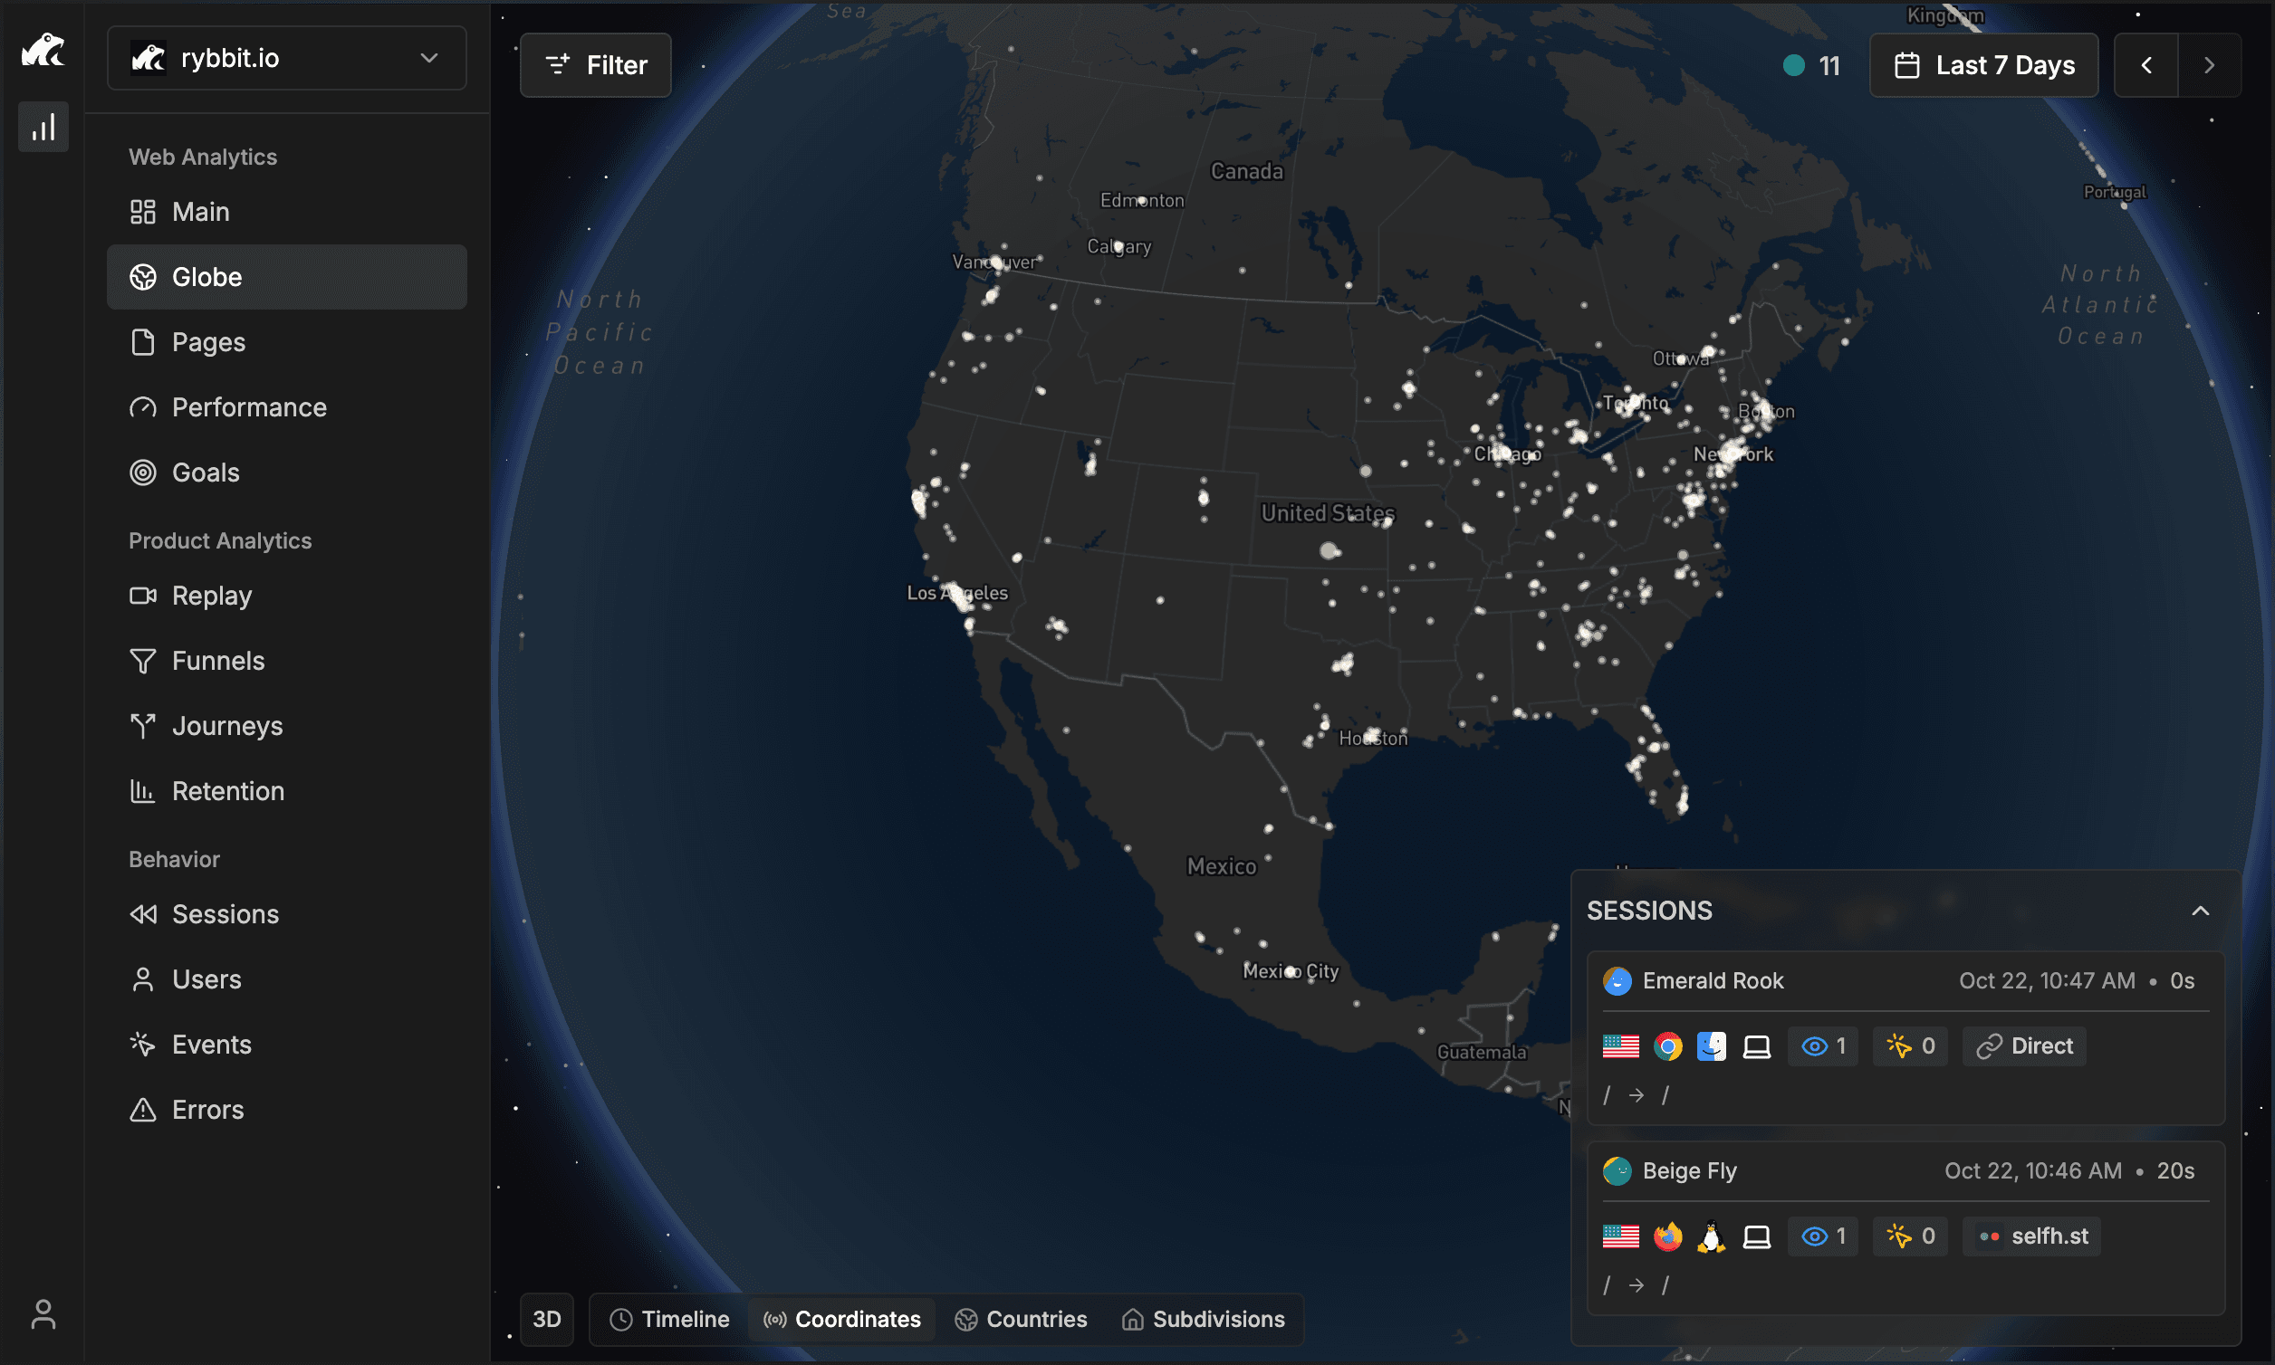
Task: Go to Funnels in sidebar
Action: tap(217, 661)
